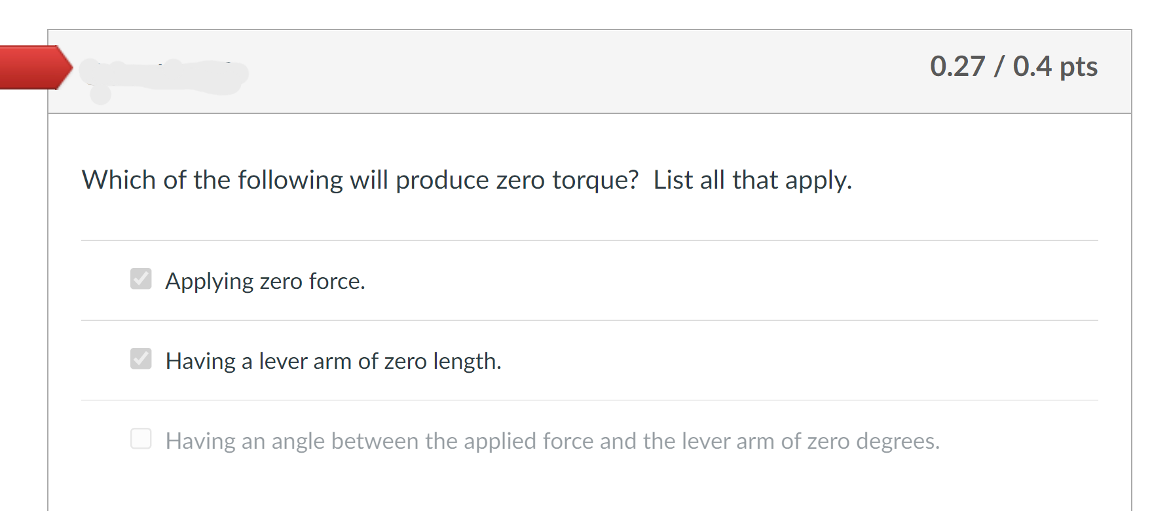Image resolution: width=1152 pixels, height=511 pixels.
Task: Click the text "Having a lever arm of zero length."
Action: pyautogui.click(x=333, y=360)
